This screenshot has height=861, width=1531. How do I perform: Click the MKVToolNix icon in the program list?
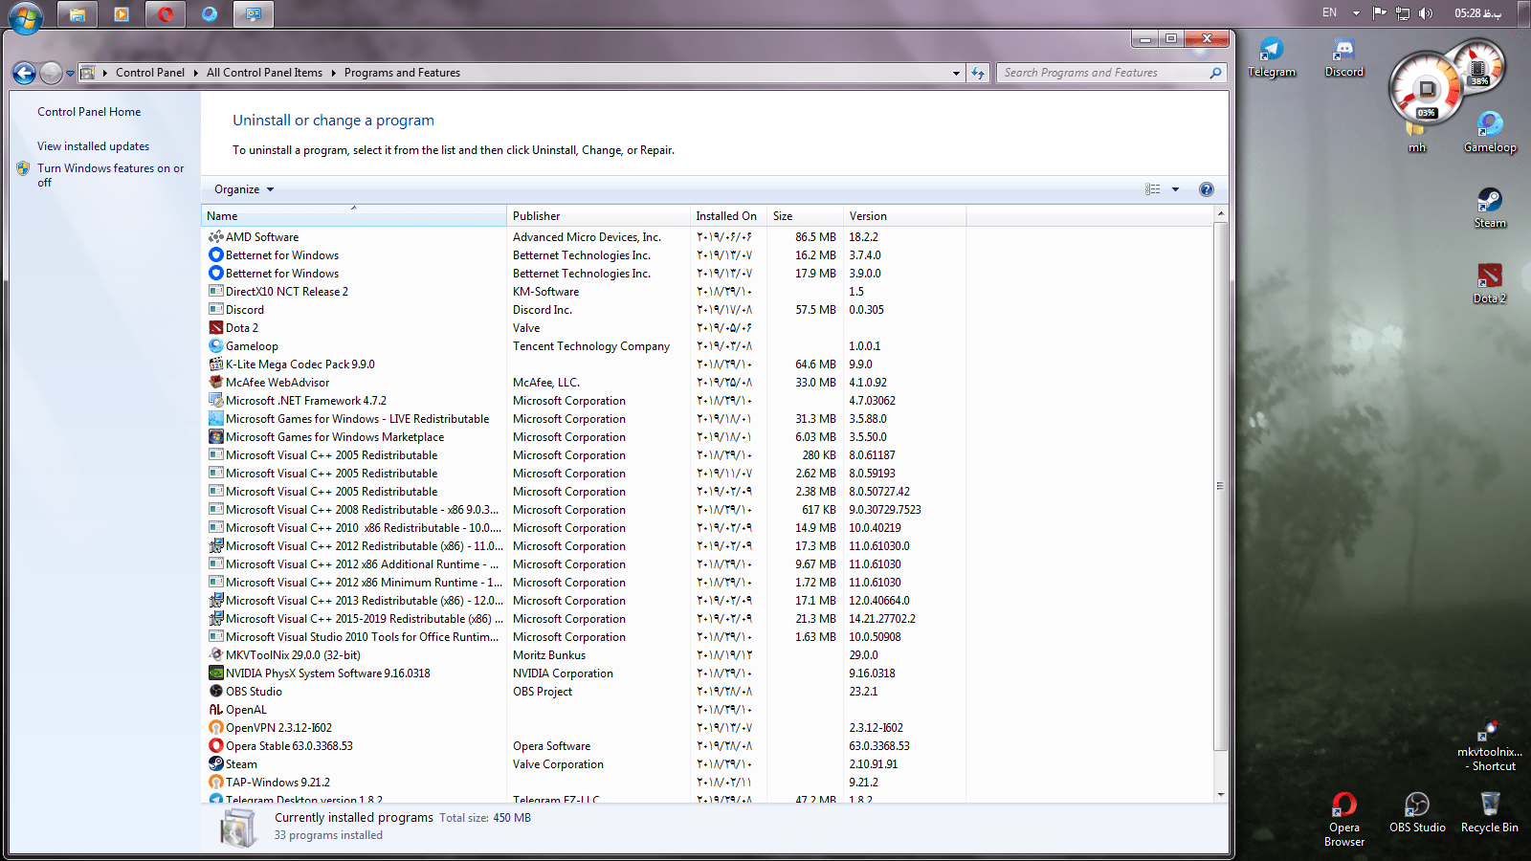[216, 655]
